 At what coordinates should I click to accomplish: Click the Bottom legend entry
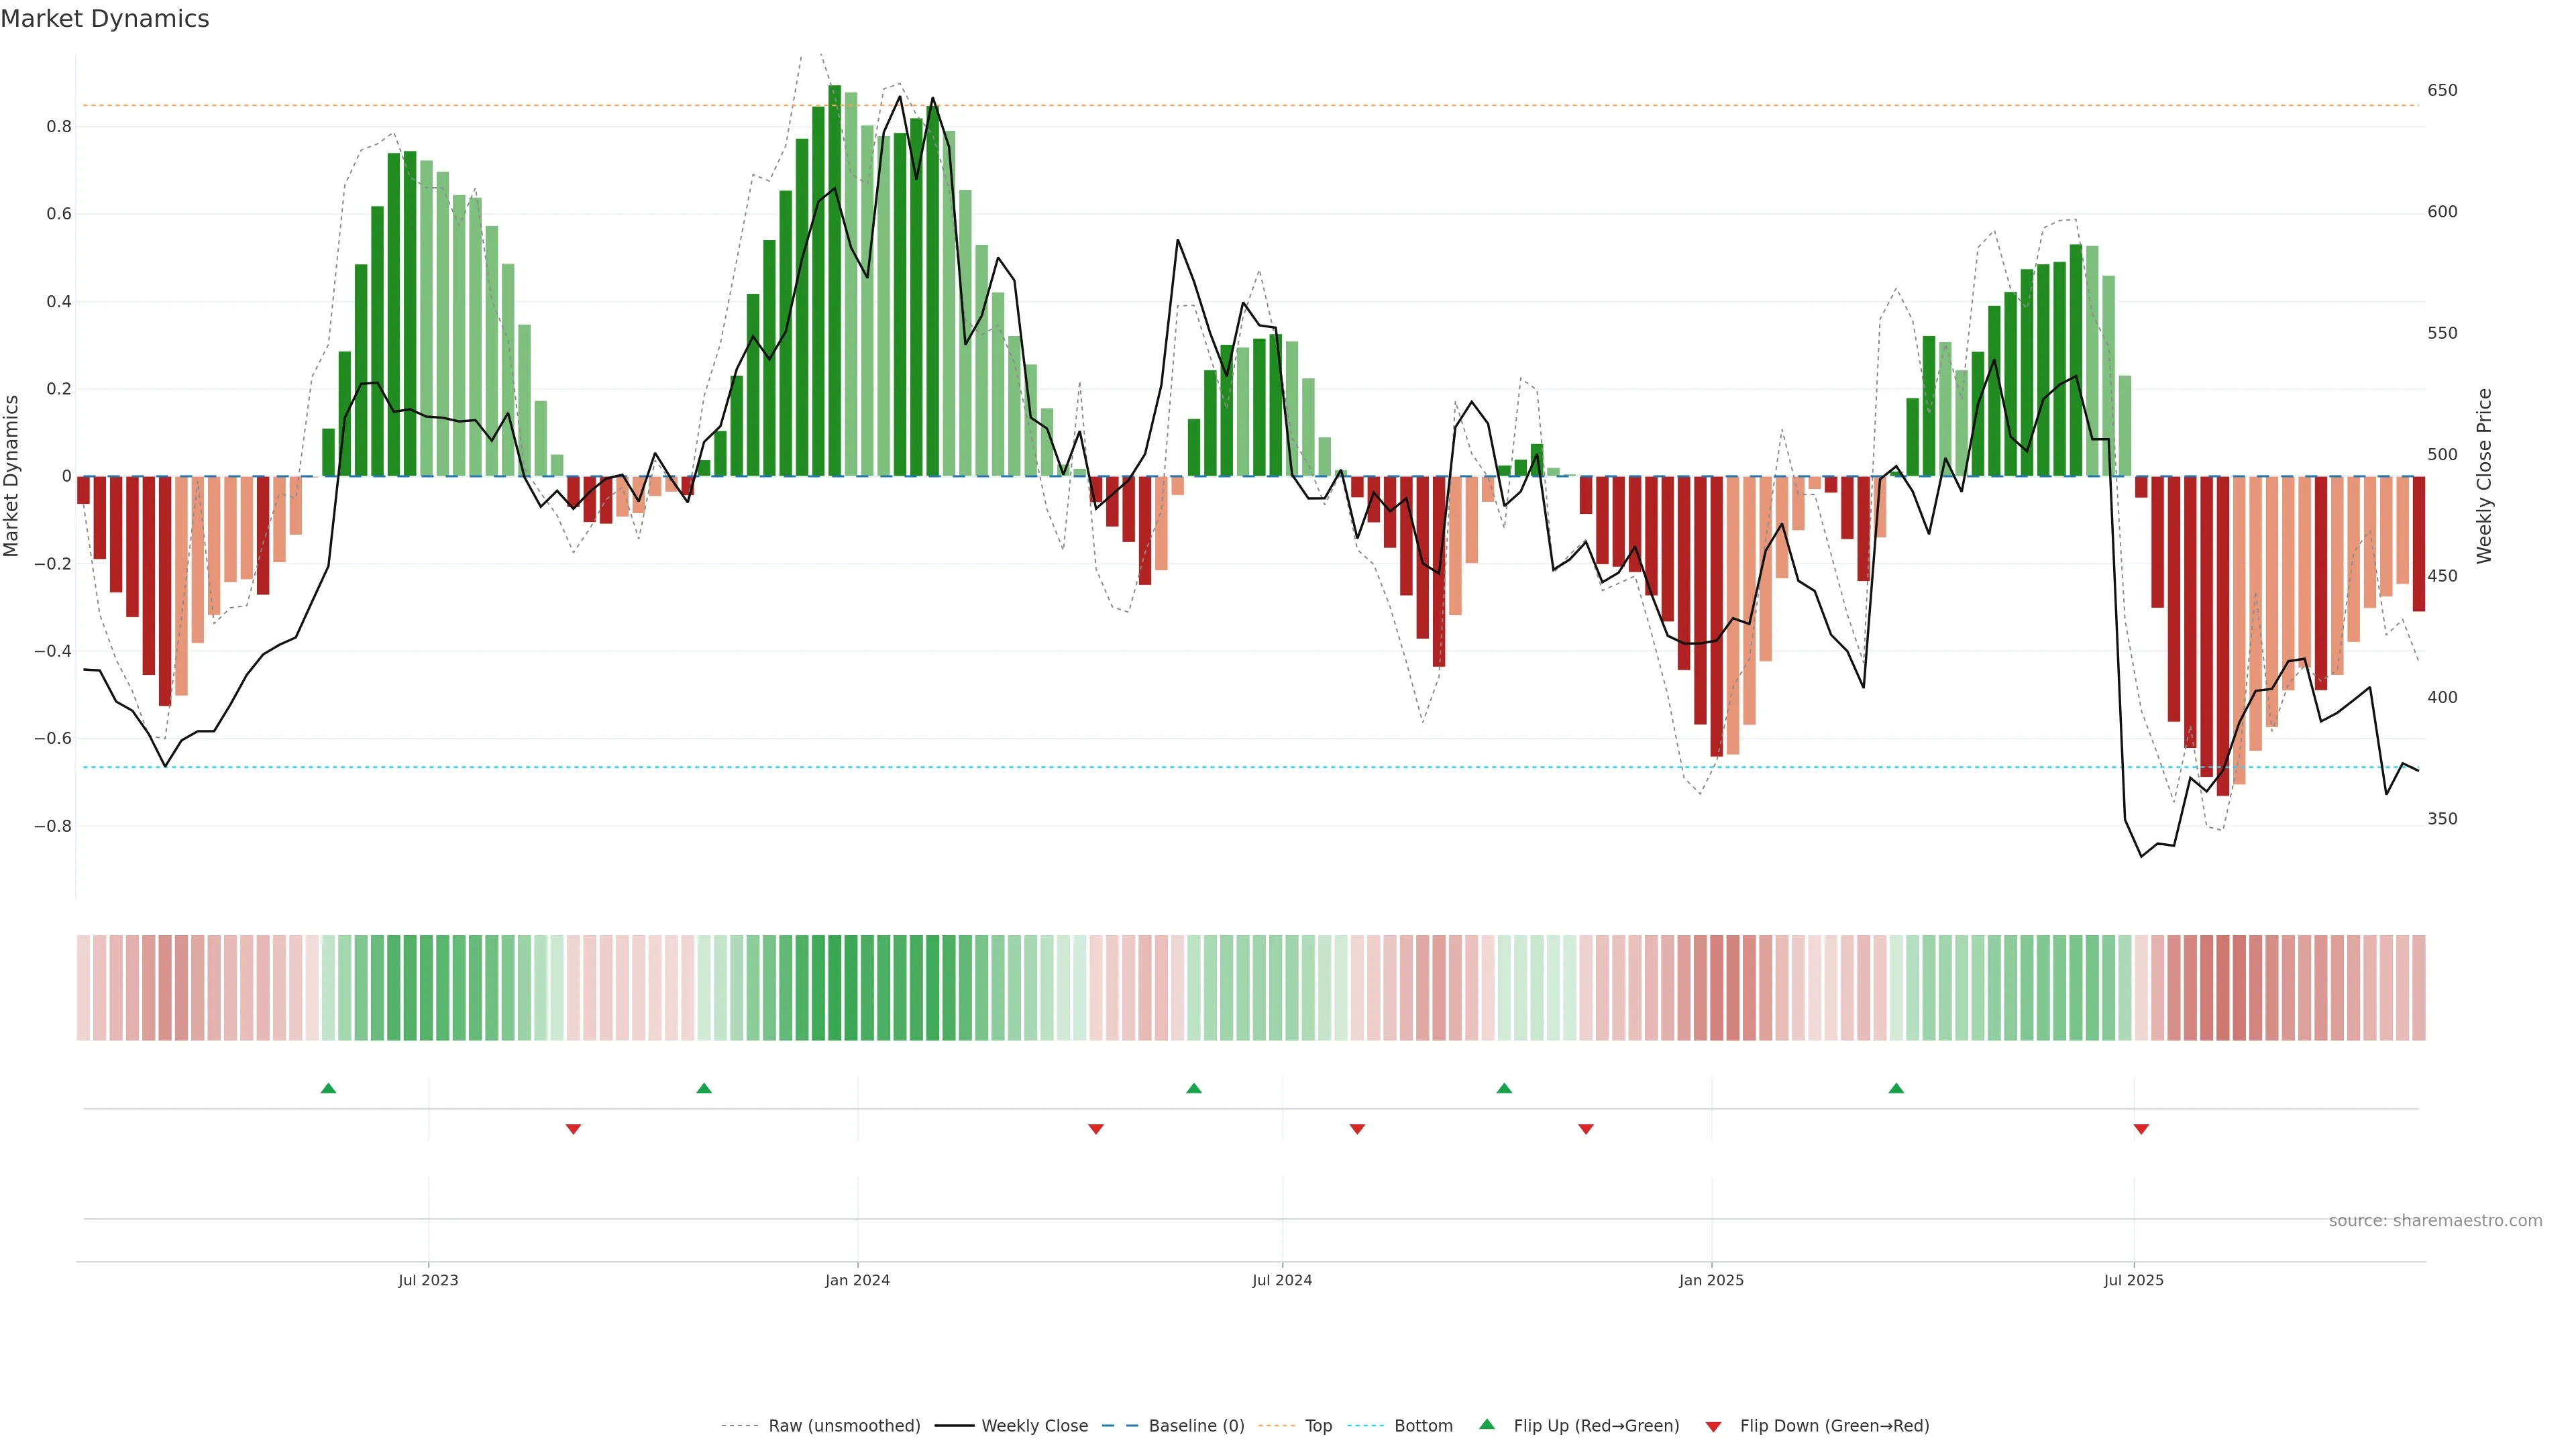1423,1426
